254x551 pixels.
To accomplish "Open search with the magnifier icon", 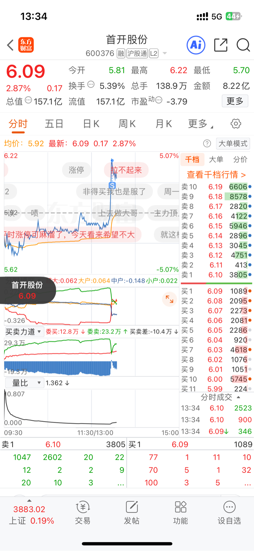I will tap(243, 45).
